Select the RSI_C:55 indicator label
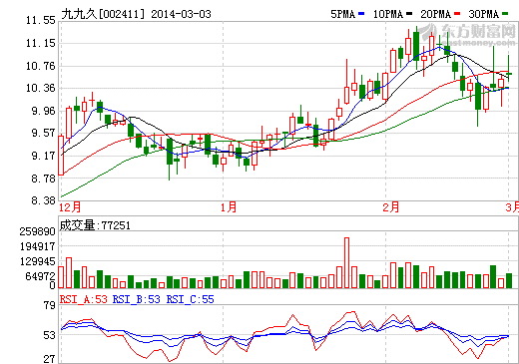 (x=190, y=299)
